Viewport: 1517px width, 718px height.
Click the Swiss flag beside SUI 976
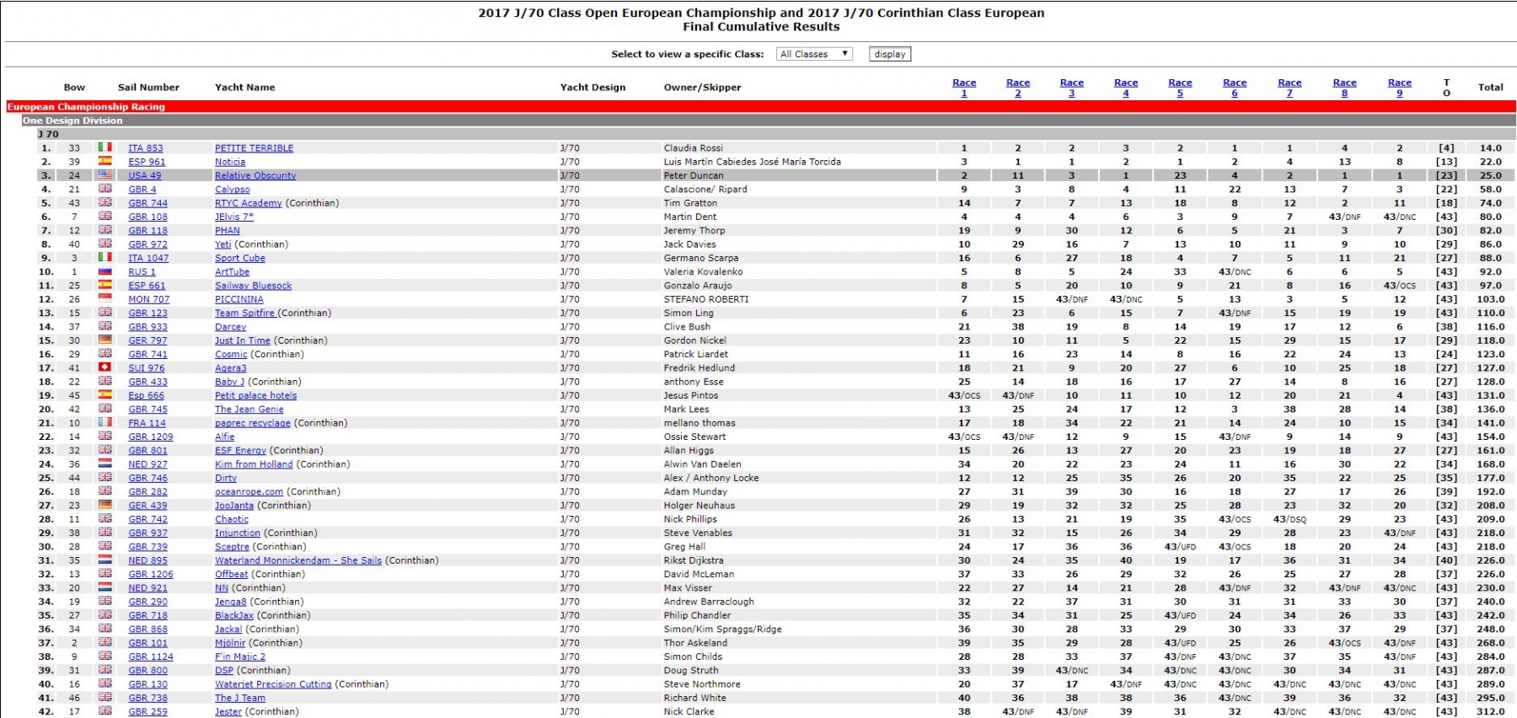pos(105,367)
